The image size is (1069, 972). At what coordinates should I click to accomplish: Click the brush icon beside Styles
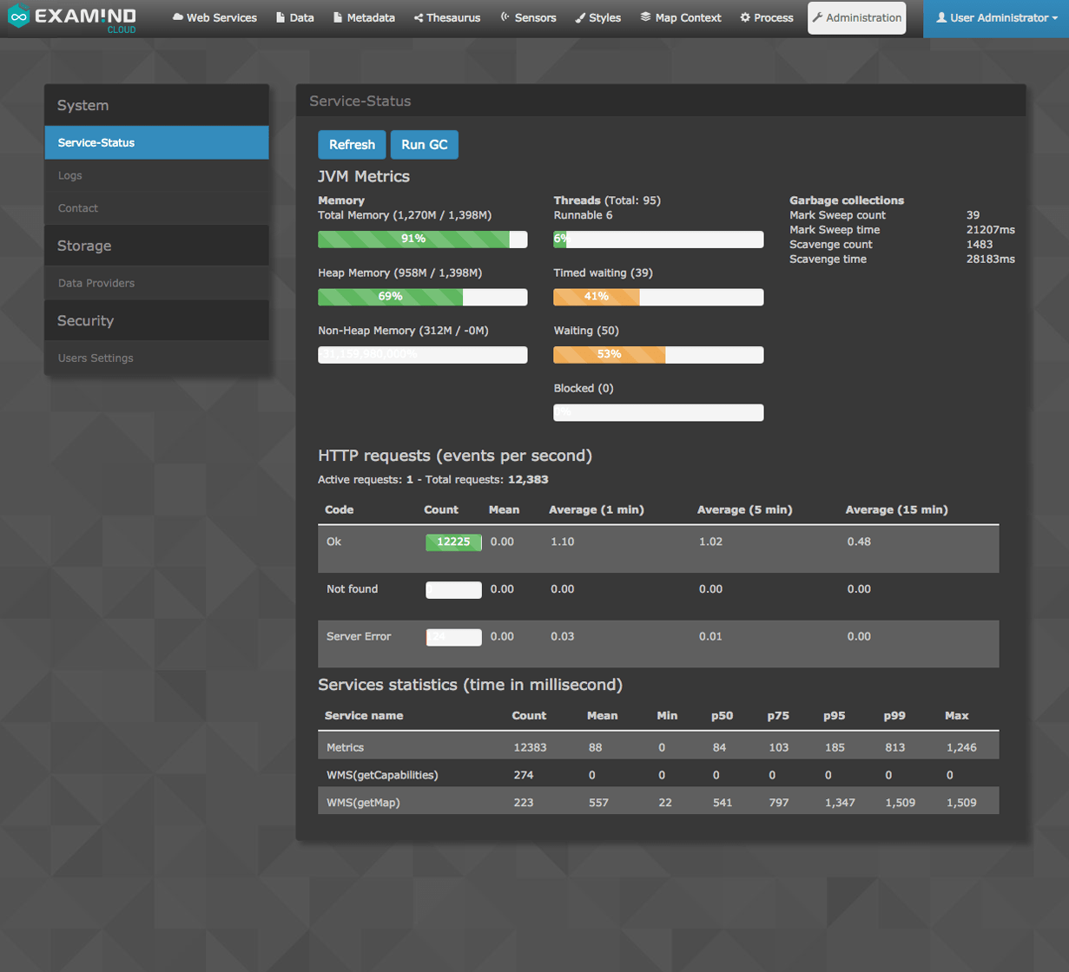(580, 18)
